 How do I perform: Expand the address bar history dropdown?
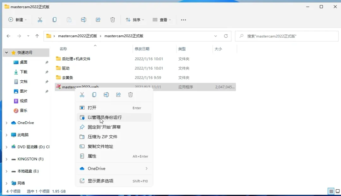[216, 36]
